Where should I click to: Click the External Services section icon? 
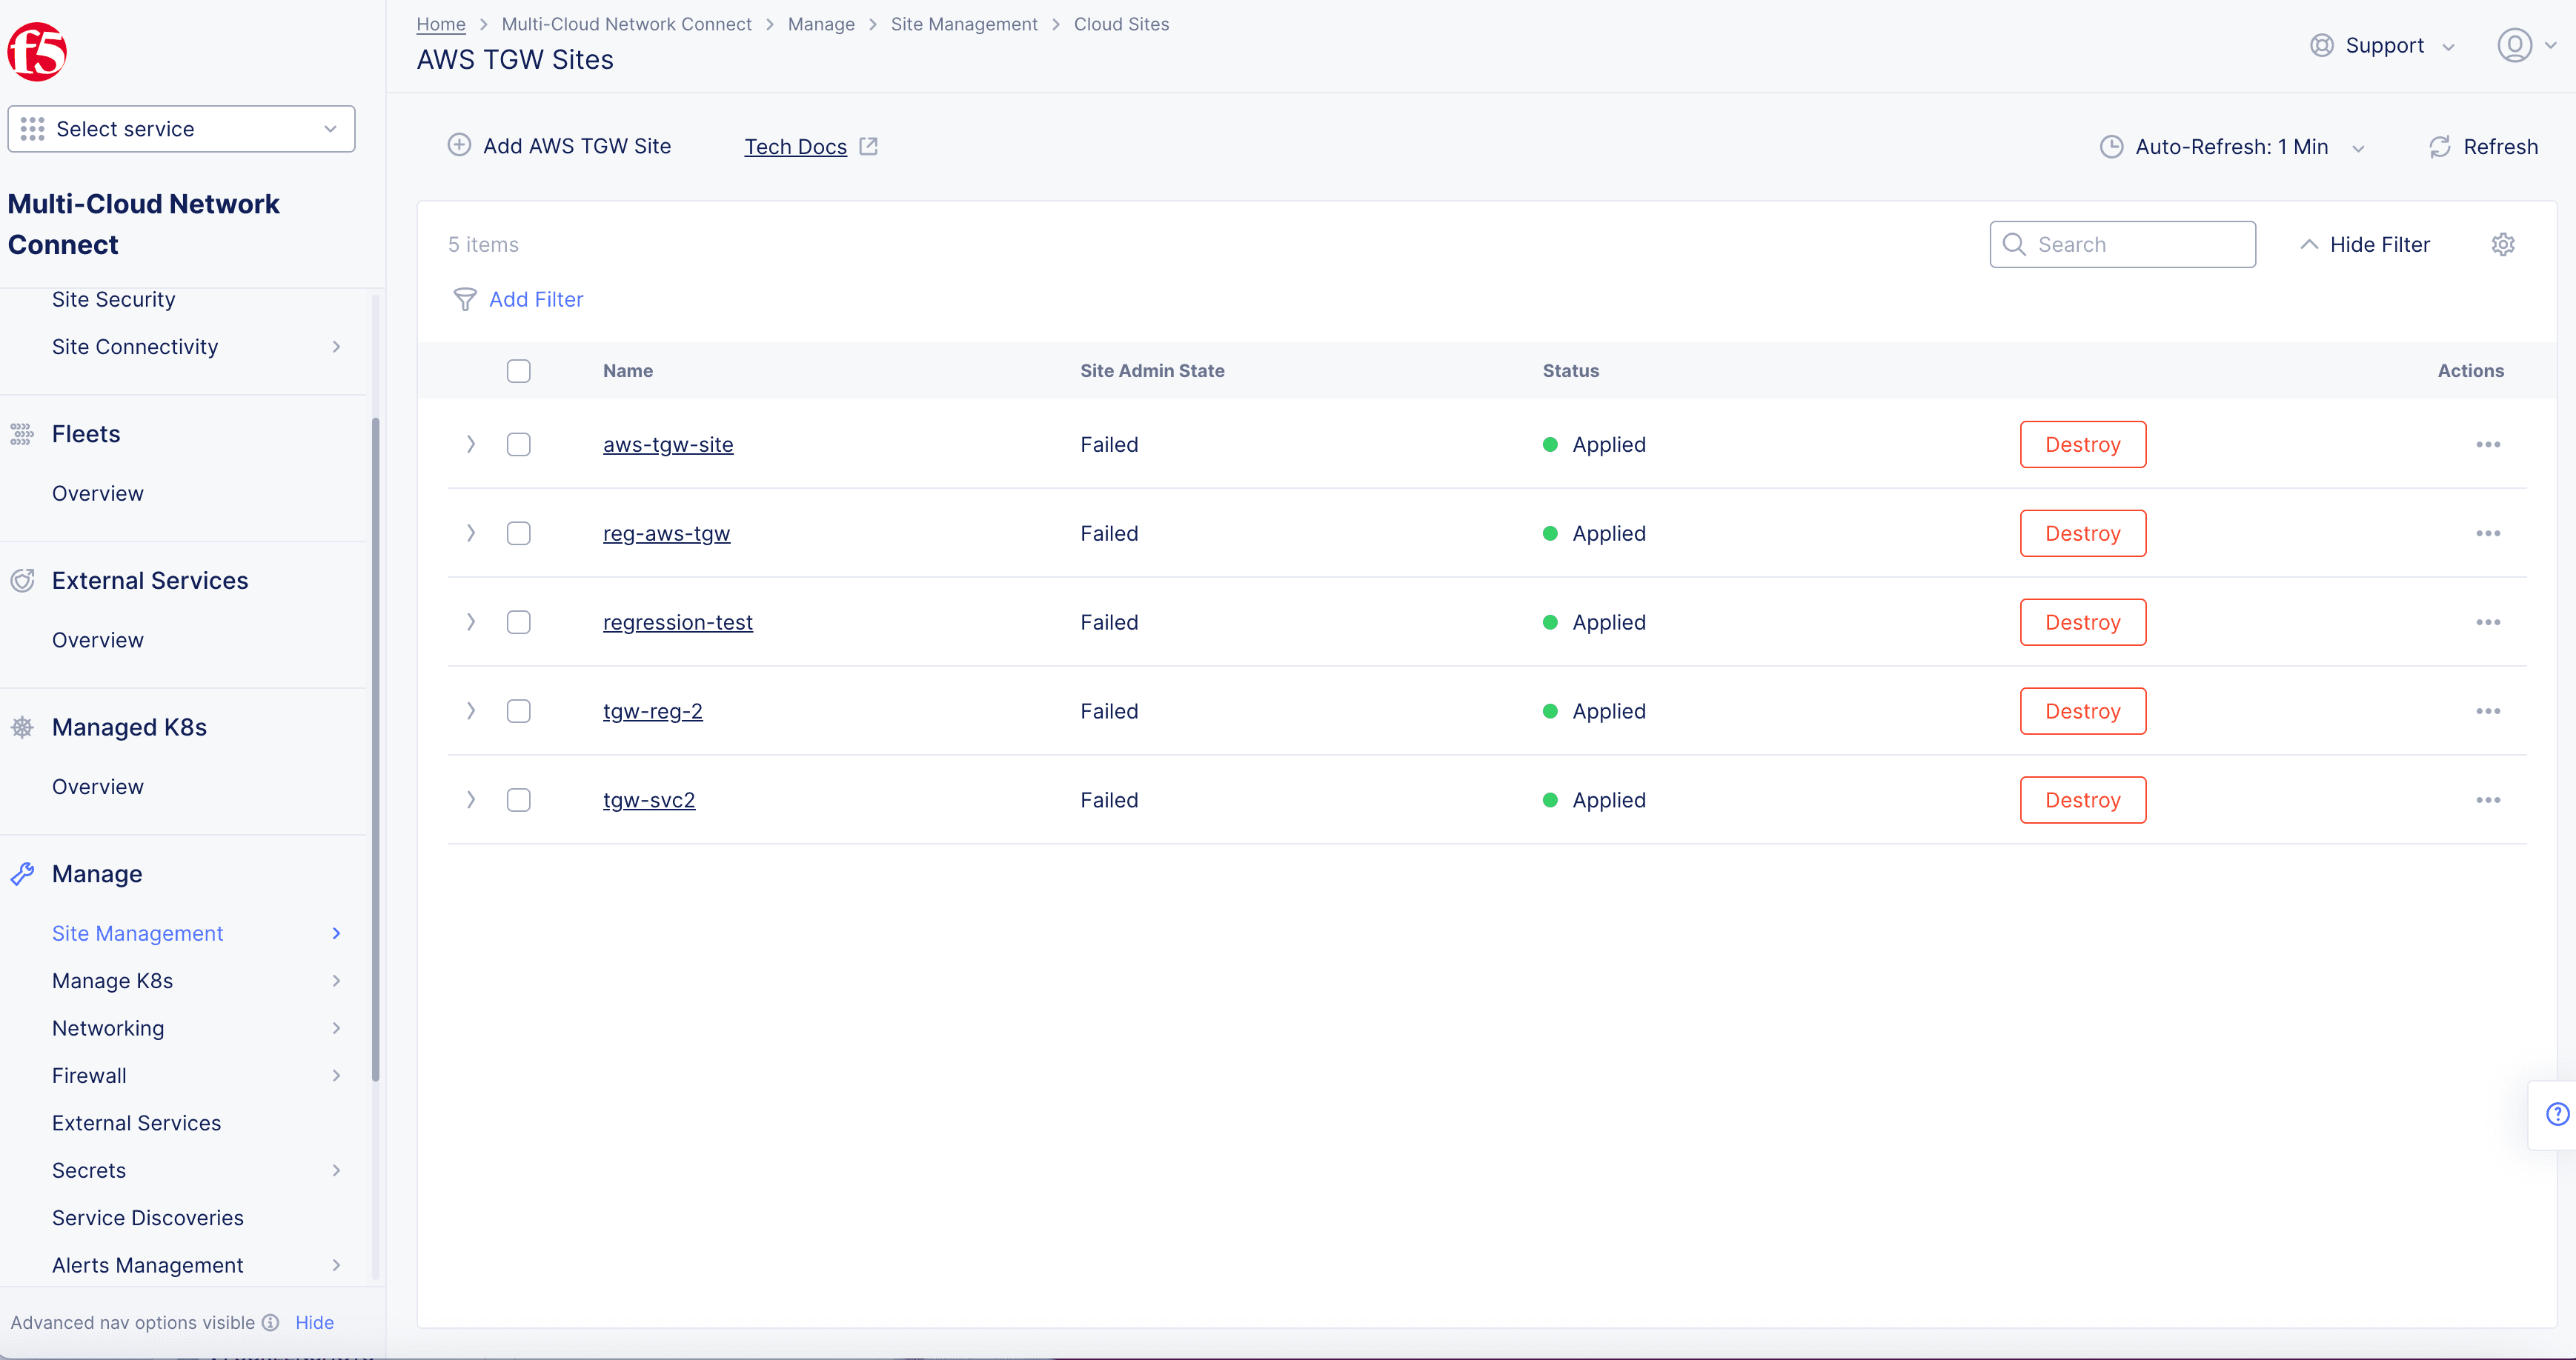point(22,581)
